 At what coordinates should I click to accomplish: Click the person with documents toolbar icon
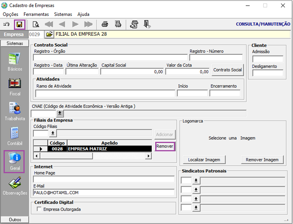point(134,24)
